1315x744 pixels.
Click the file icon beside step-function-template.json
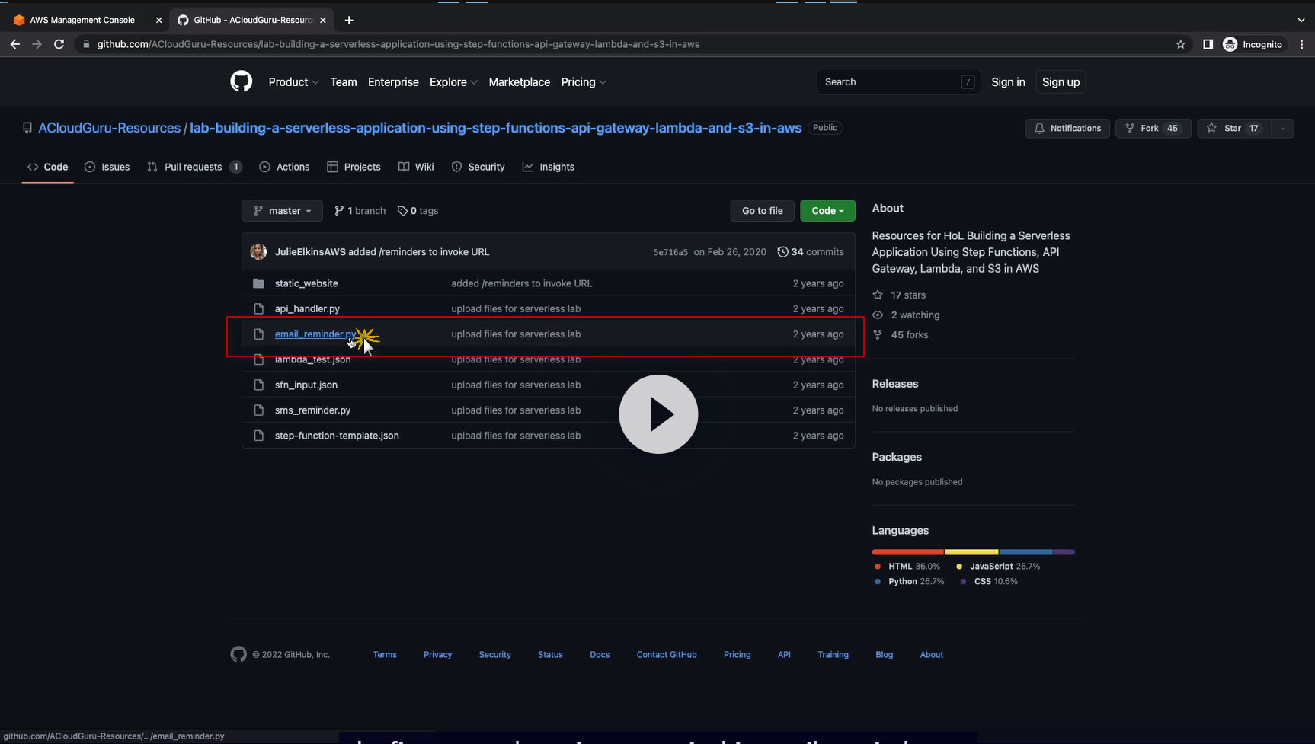tap(259, 436)
